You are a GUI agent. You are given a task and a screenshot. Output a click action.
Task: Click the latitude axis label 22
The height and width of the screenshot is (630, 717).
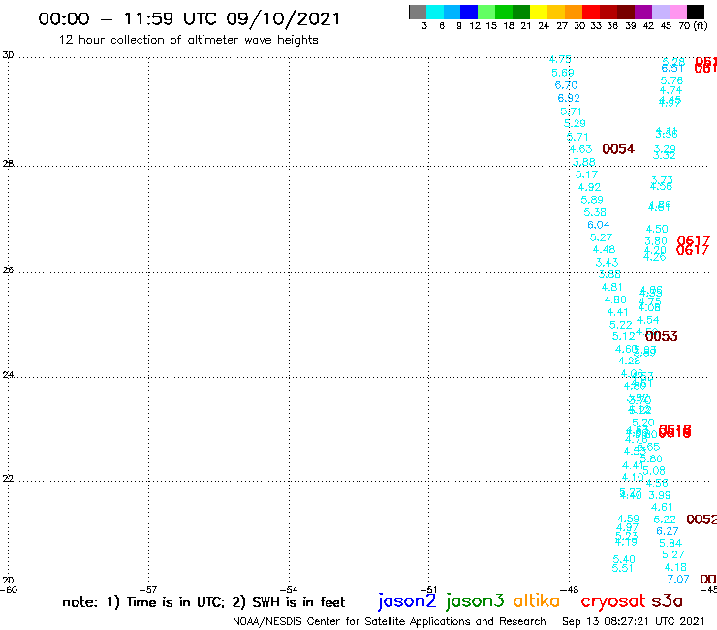[8, 478]
